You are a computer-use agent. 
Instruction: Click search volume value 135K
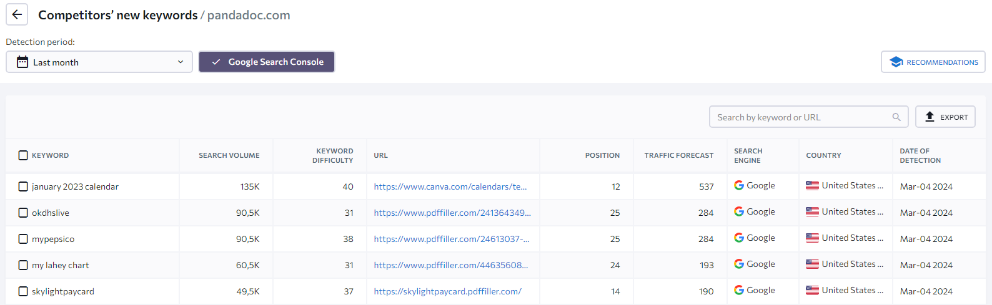point(250,186)
